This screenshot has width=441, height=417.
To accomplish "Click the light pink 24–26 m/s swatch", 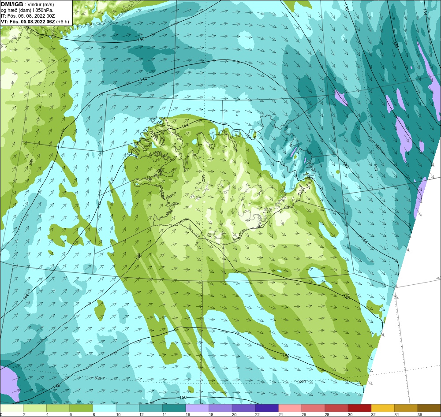I will (x=290, y=408).
